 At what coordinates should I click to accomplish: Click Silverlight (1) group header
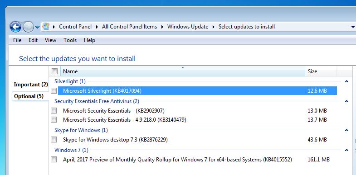[x=70, y=81]
